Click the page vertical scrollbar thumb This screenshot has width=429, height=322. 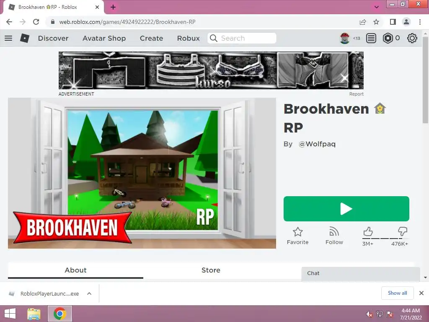coord(425,80)
